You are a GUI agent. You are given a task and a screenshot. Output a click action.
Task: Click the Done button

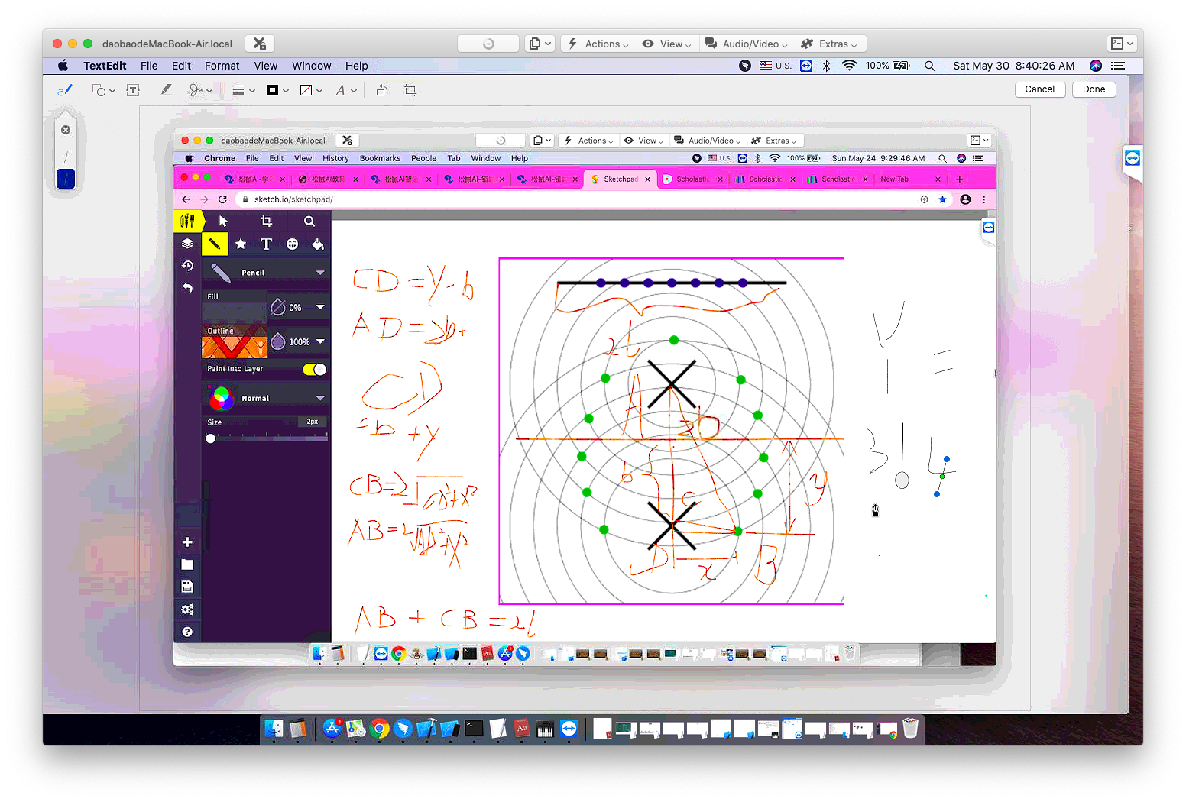(1094, 89)
